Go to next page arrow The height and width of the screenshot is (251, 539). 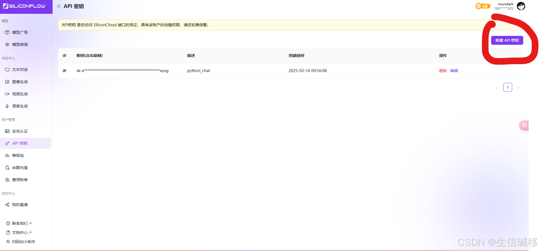519,88
